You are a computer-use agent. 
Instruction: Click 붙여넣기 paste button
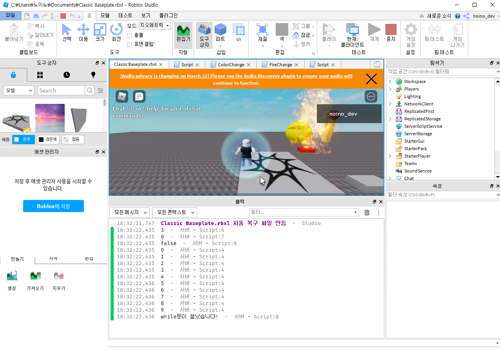point(14,33)
